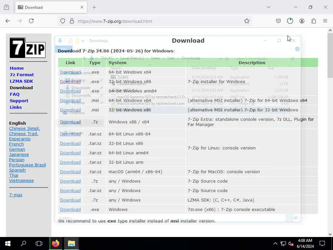Show hidden tray icons chevron
Viewport: 333px width, 250px height.
click(275, 243)
